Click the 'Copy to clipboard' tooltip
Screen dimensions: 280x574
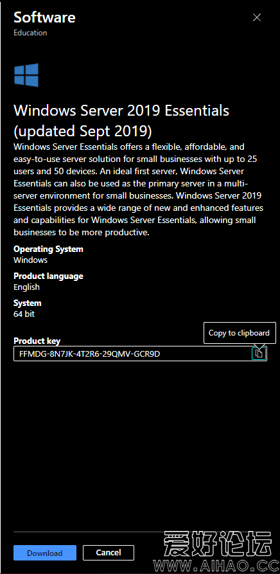click(x=240, y=333)
